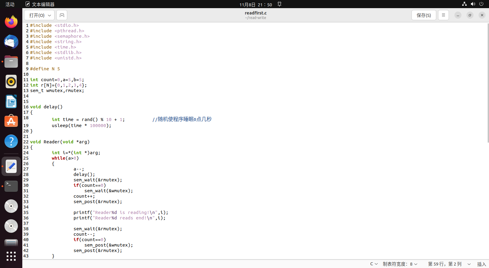Open network status indicator

[464, 4]
